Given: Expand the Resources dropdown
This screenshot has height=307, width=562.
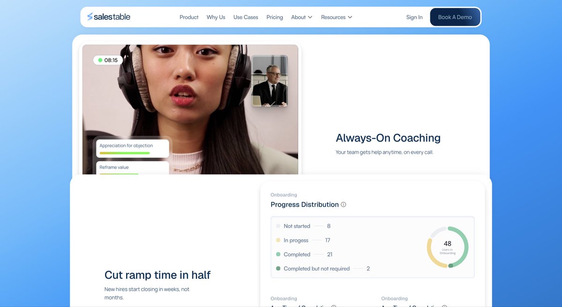Looking at the screenshot, I should (x=337, y=17).
